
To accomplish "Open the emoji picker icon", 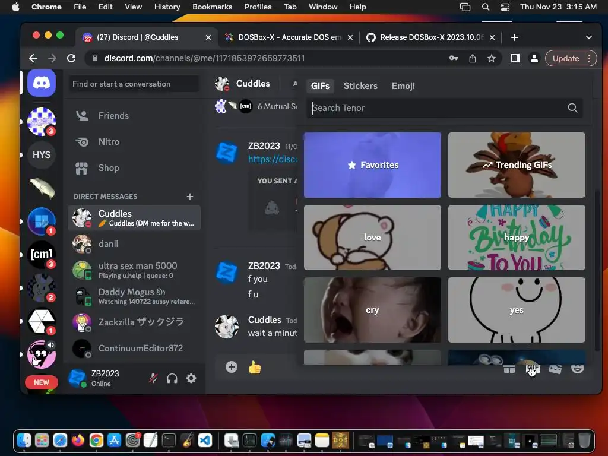I will pos(578,369).
